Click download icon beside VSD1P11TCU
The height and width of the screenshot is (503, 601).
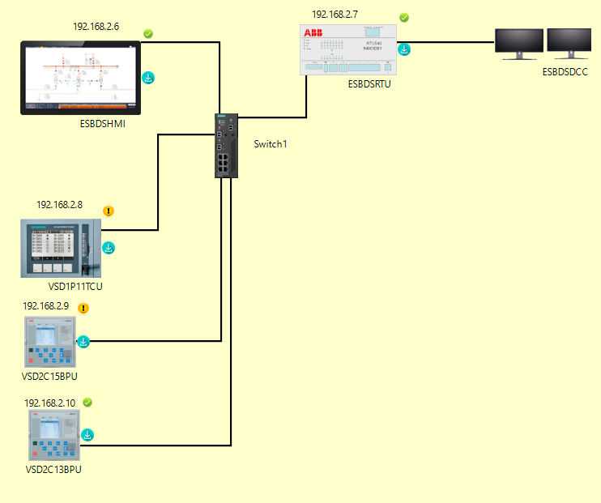pos(109,248)
